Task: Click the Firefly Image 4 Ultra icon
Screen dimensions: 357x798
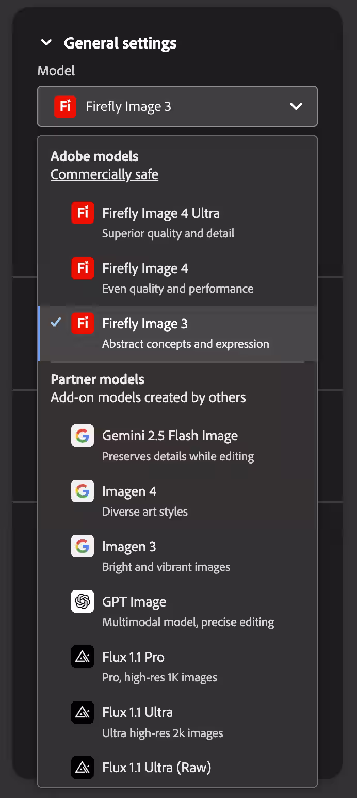Action: (x=83, y=213)
